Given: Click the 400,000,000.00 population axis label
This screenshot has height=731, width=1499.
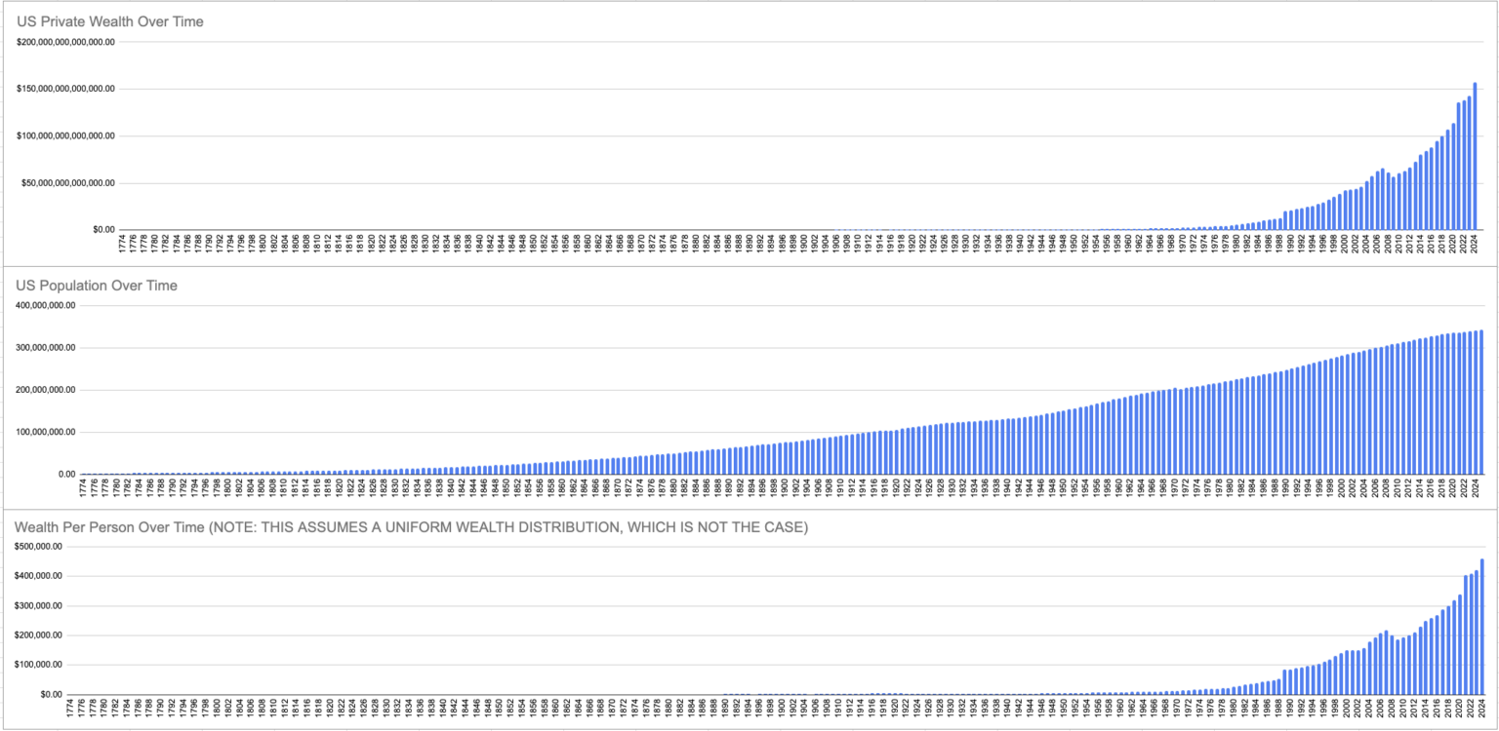Looking at the screenshot, I should [x=45, y=306].
